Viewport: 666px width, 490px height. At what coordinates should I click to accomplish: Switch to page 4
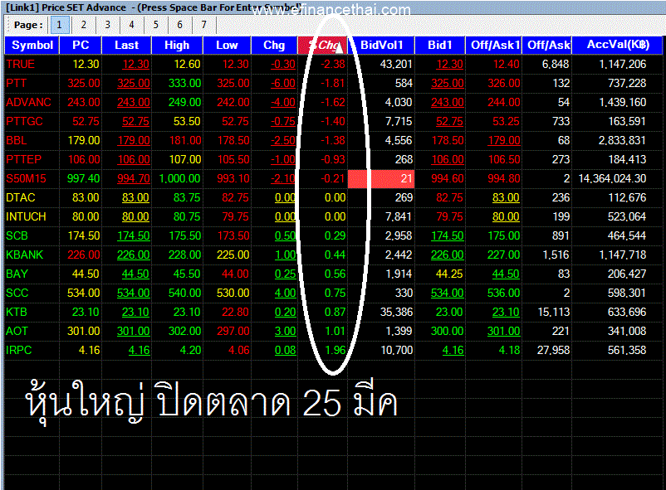point(132,25)
